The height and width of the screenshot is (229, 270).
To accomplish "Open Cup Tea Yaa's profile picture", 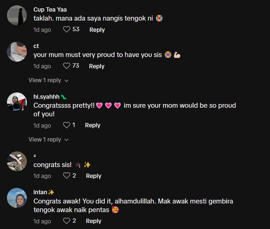I will (x=17, y=15).
